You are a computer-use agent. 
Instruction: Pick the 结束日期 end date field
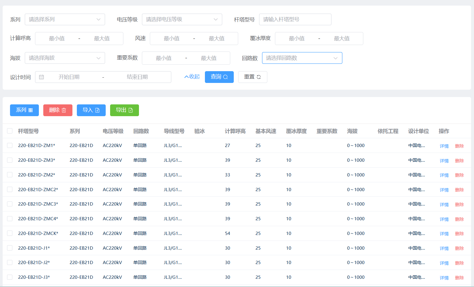pos(137,77)
